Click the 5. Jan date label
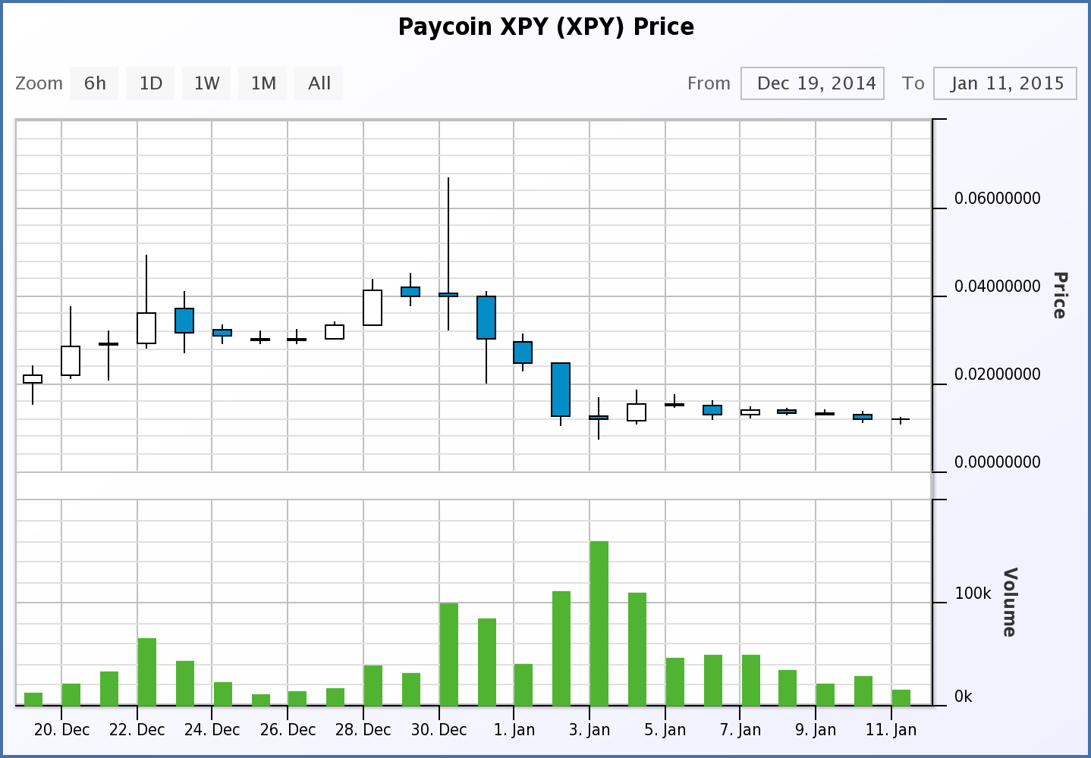1091x758 pixels. (x=665, y=730)
